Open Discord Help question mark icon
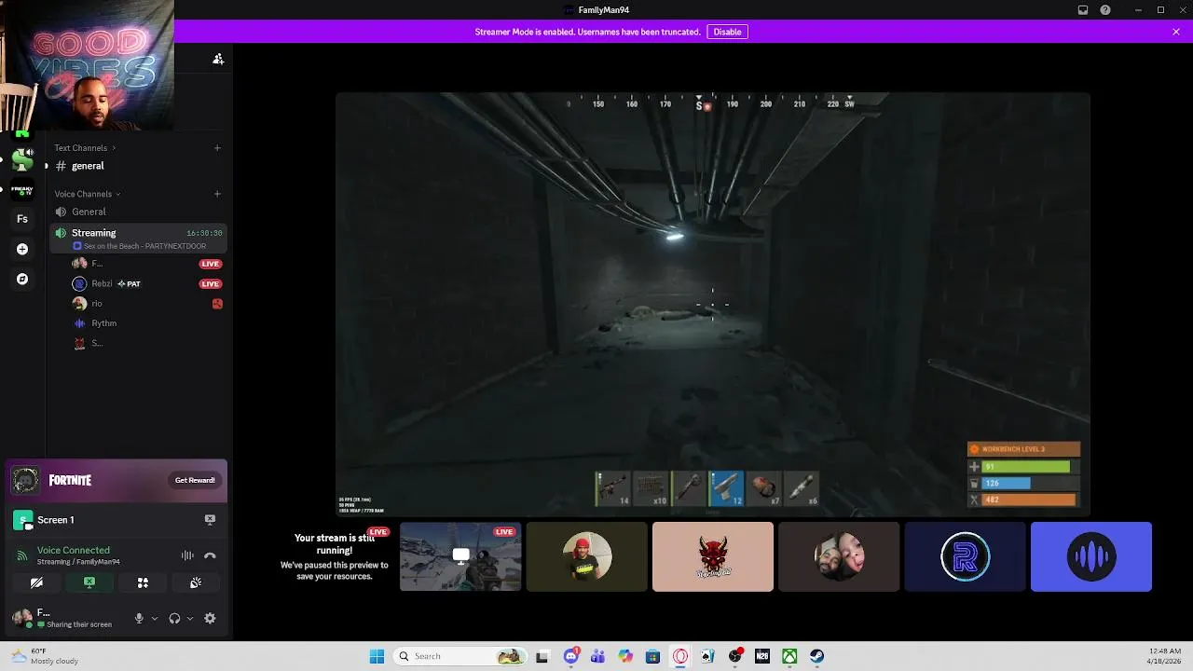Viewport: 1193px width, 671px height. click(1105, 10)
